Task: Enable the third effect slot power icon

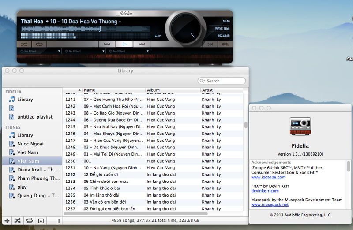Action: click(111, 51)
